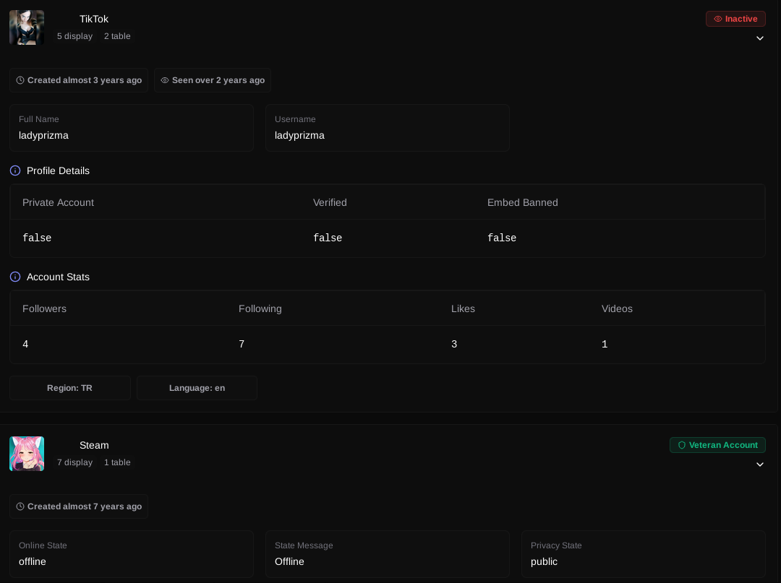This screenshot has width=781, height=583.
Task: Click the Followers column header
Action: click(44, 308)
